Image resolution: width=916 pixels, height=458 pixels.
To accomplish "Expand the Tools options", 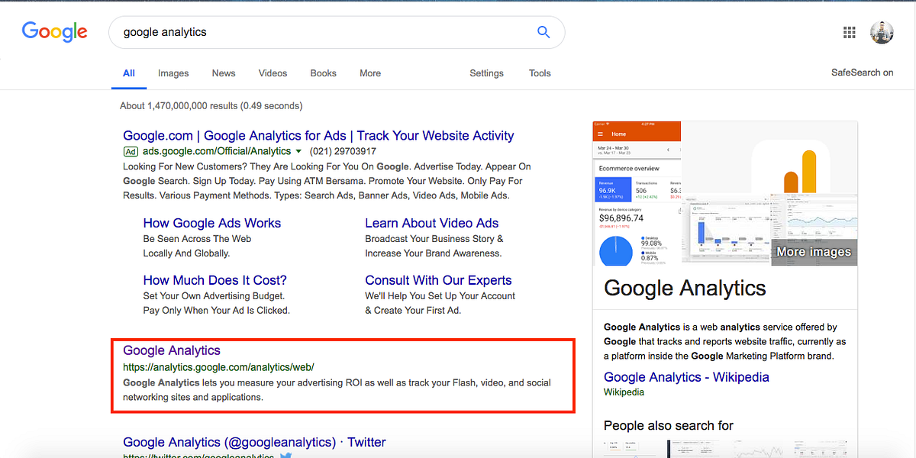I will 540,73.
